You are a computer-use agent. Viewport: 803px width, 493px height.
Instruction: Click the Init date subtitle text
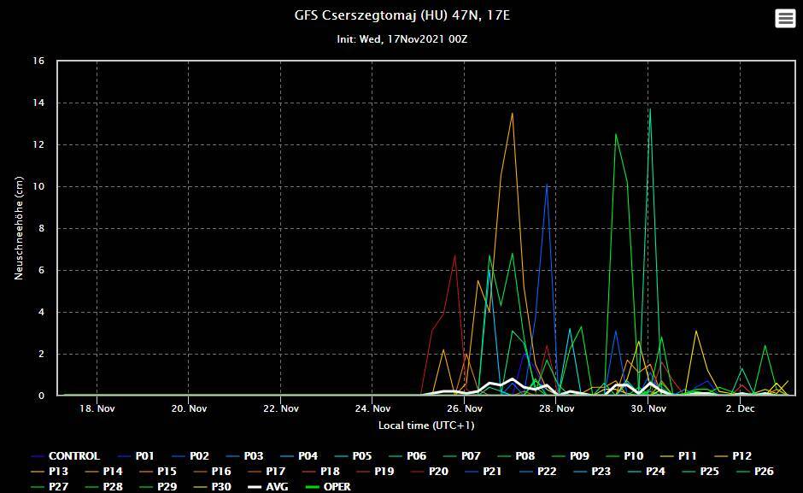401,39
